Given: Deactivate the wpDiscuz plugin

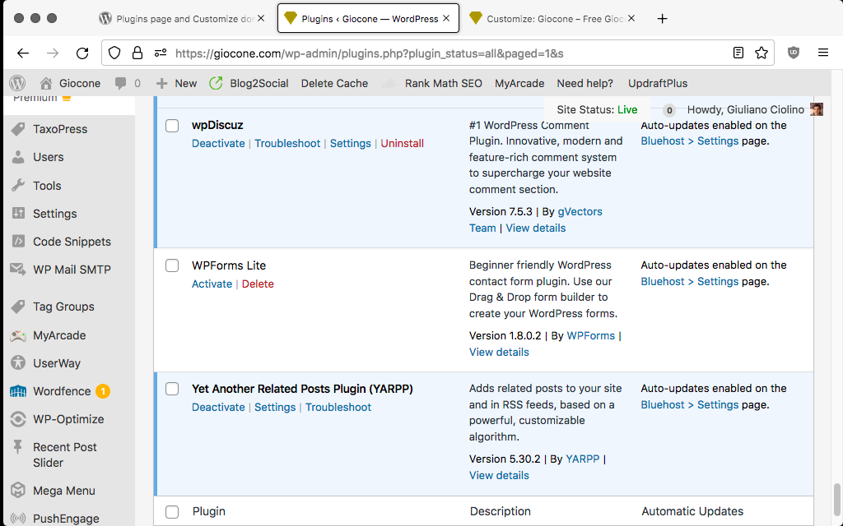Looking at the screenshot, I should point(218,143).
